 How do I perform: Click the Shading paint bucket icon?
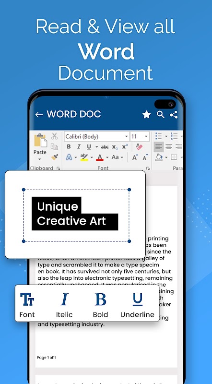click(x=159, y=157)
